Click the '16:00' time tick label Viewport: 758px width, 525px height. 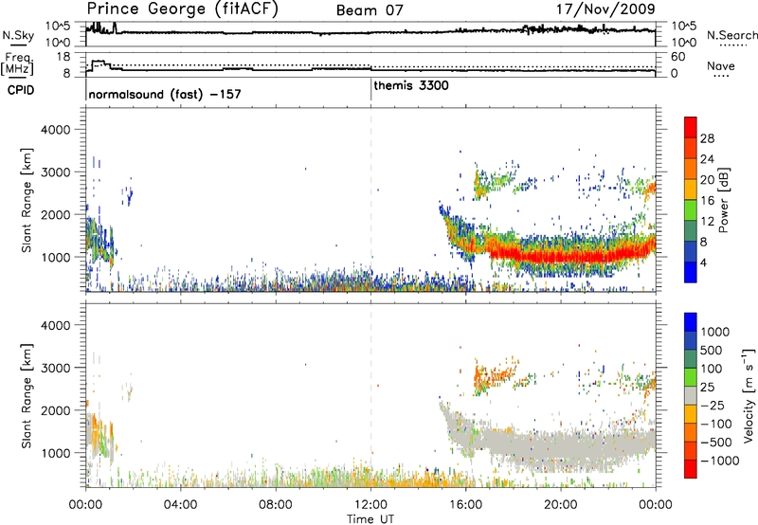(x=465, y=505)
